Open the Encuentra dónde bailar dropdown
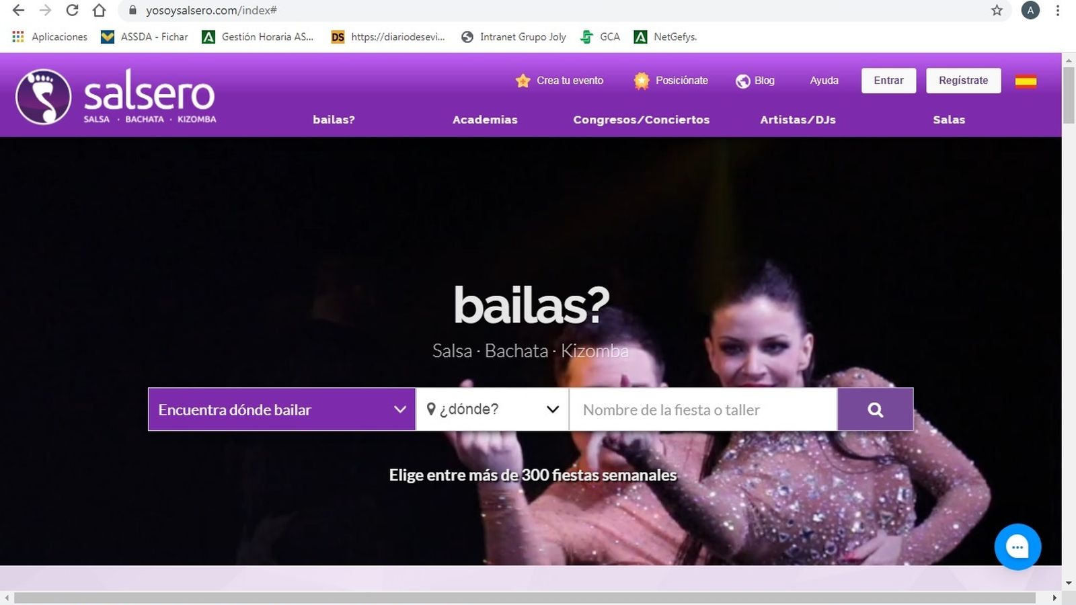This screenshot has width=1076, height=605. click(281, 409)
